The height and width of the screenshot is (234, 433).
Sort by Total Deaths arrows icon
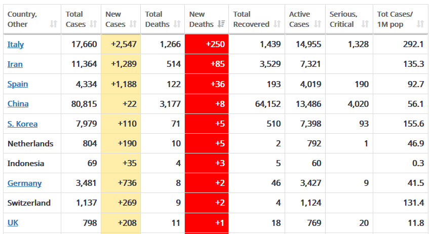(x=177, y=24)
